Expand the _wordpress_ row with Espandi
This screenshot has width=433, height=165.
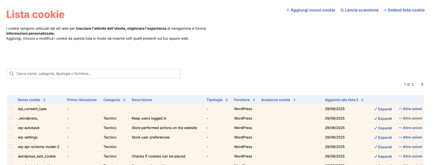pos(383,119)
